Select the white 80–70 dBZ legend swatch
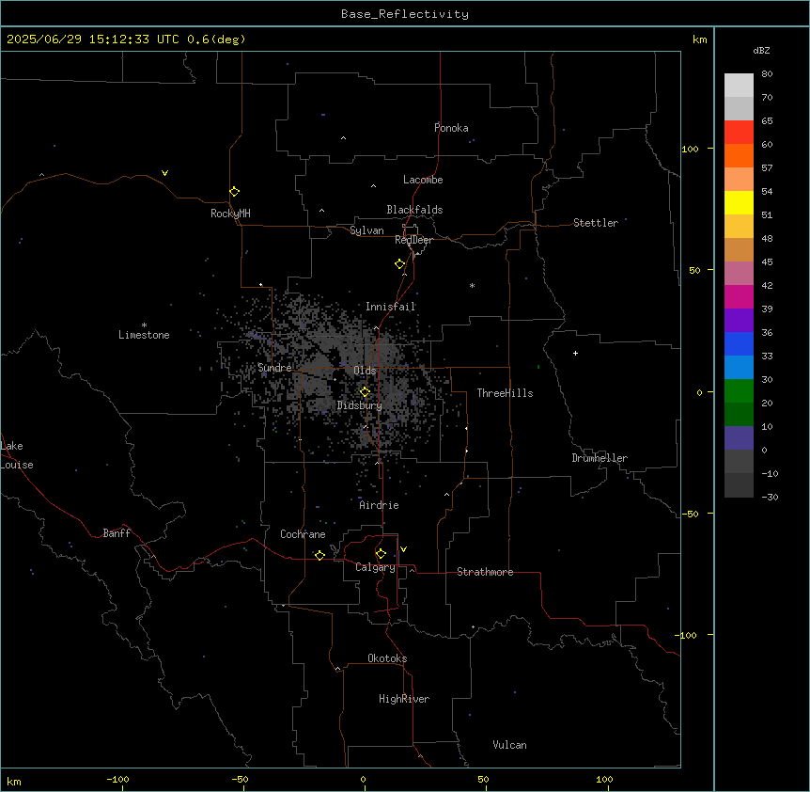This screenshot has width=810, height=792. (x=739, y=86)
